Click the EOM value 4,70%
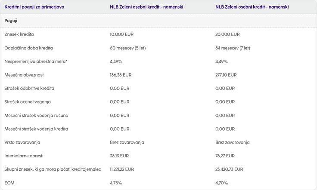The image size is (317, 190). 221,183
